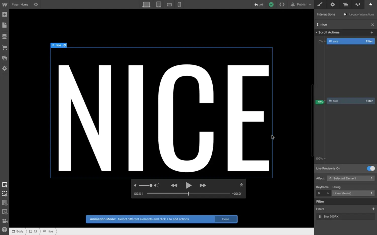
Task: Open the CMS Collections panel
Action: (x=5, y=36)
